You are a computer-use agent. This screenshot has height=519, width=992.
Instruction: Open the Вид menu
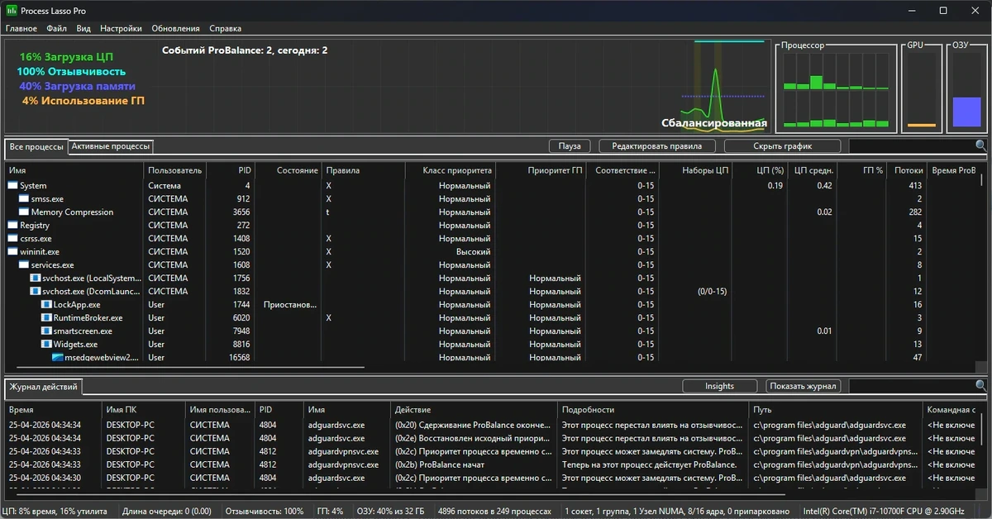click(83, 28)
